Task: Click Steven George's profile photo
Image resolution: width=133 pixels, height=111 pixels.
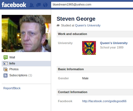Action: pos(26,33)
